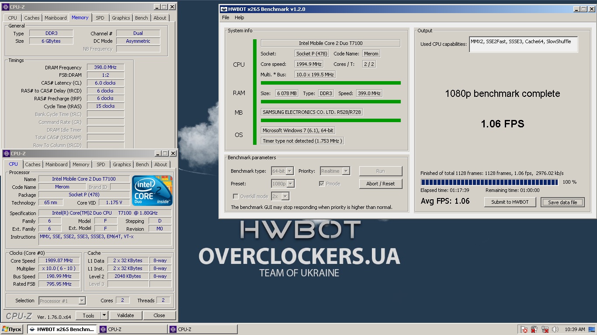Click the Rated FSB 795.95 MHz value

coord(59,284)
